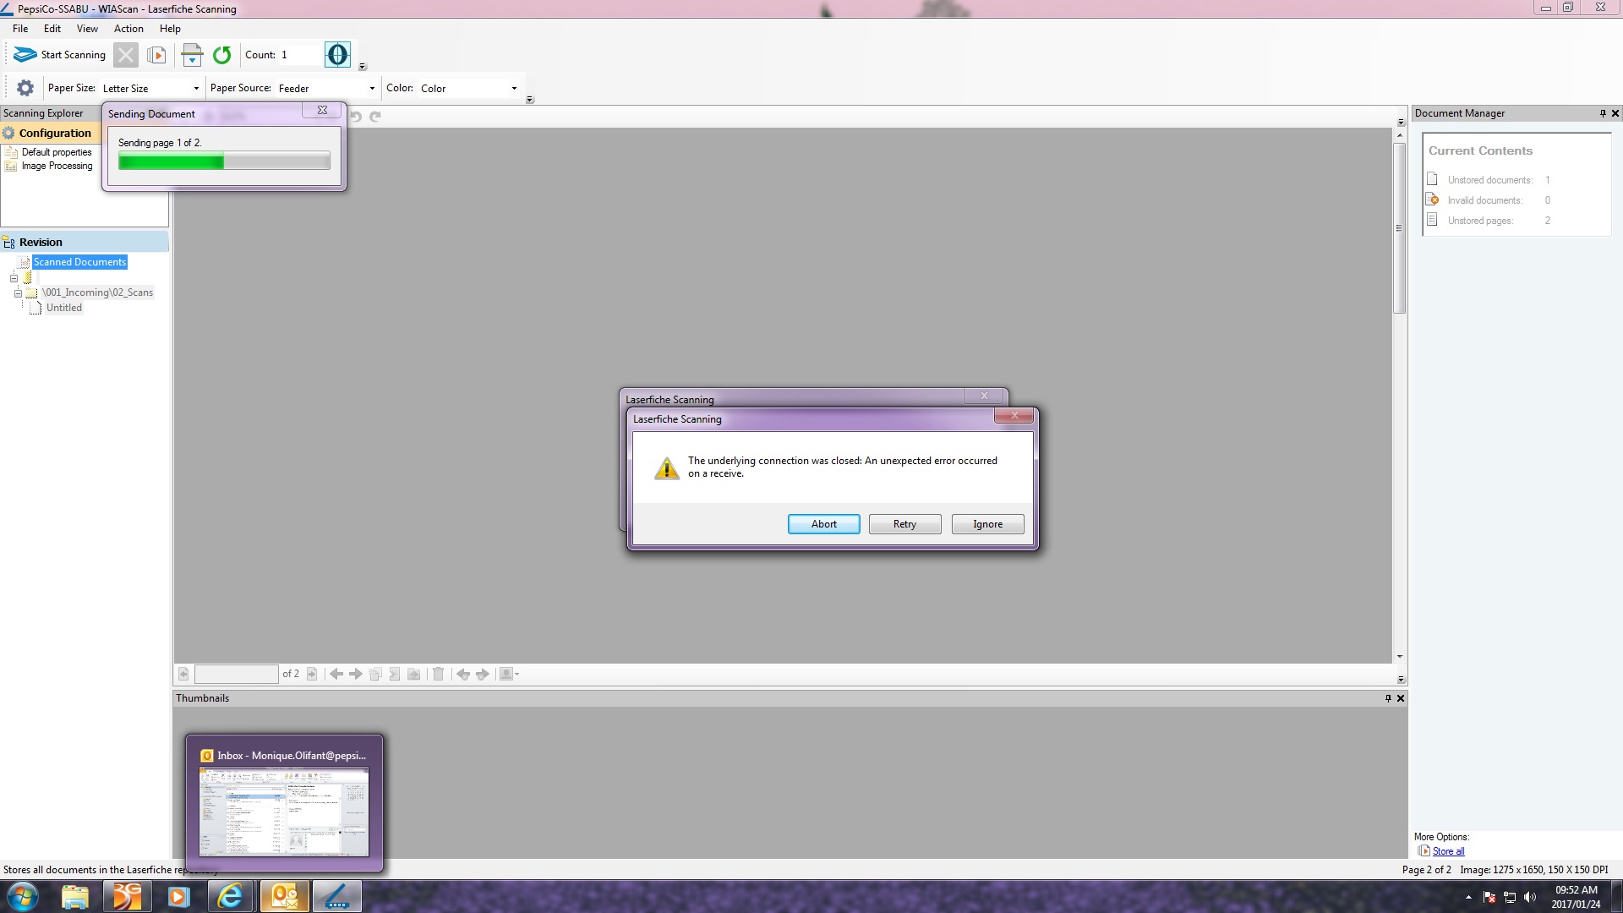Open the Color mode dropdown
Screen dimensions: 1623x913
[x=514, y=88]
